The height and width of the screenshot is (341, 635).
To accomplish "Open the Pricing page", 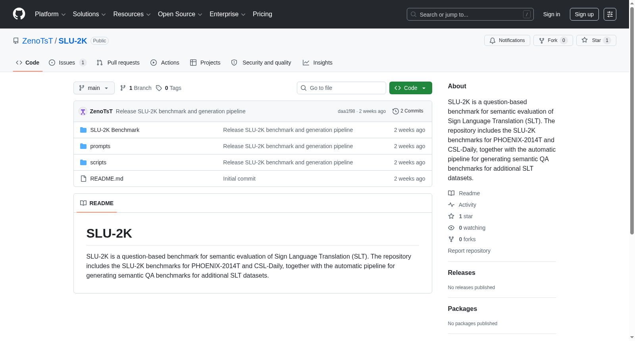I will pyautogui.click(x=262, y=14).
